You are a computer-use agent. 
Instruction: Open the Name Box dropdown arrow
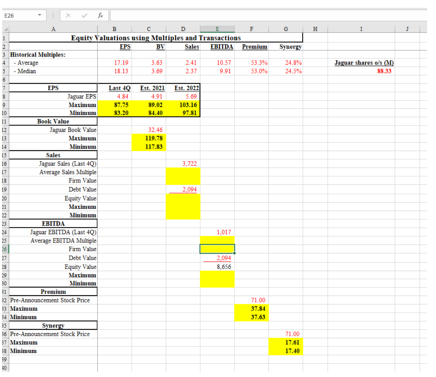pos(39,15)
